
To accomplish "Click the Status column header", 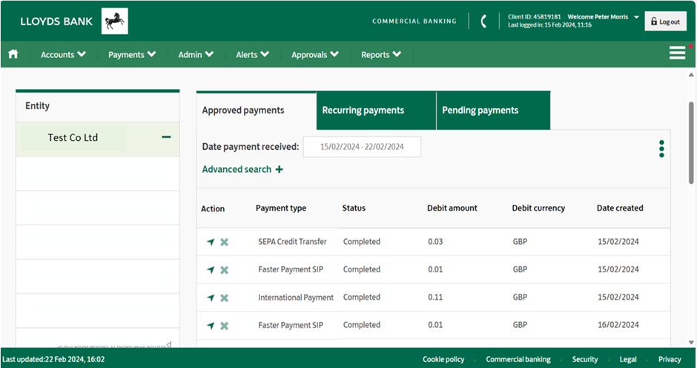I will [x=354, y=208].
